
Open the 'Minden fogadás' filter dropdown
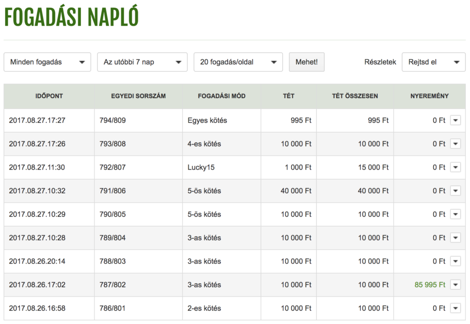[47, 62]
